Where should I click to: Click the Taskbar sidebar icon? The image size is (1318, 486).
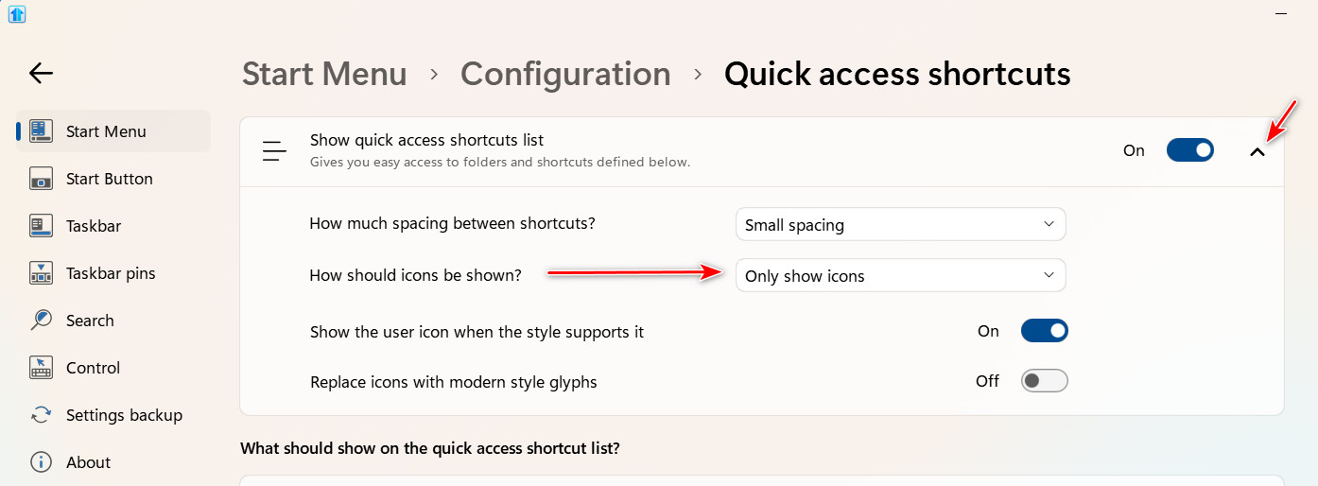click(41, 226)
